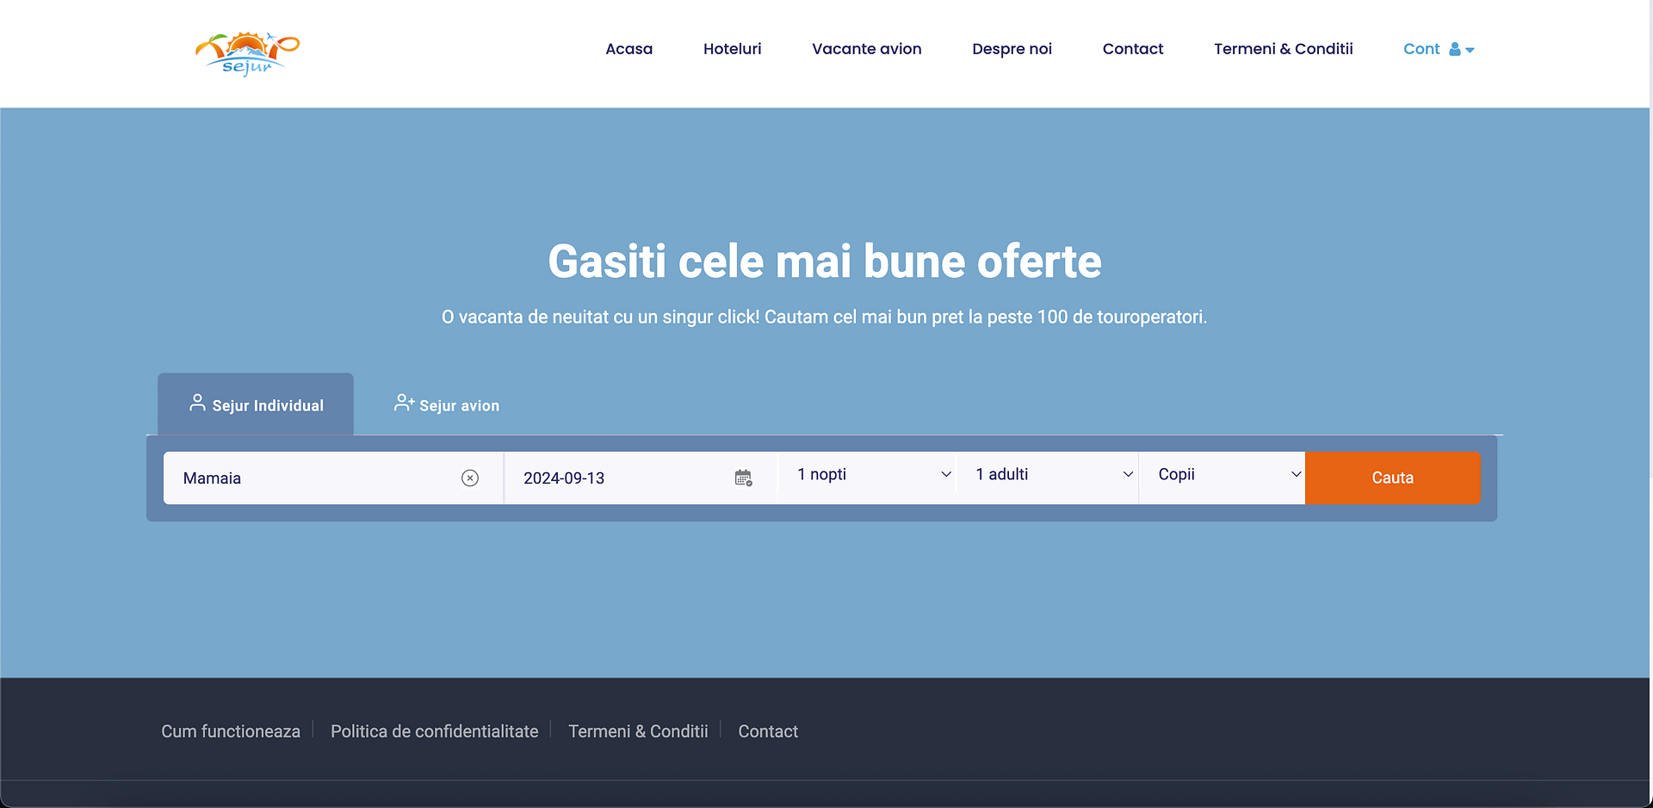Click the Sejur logo in the header

247,52
